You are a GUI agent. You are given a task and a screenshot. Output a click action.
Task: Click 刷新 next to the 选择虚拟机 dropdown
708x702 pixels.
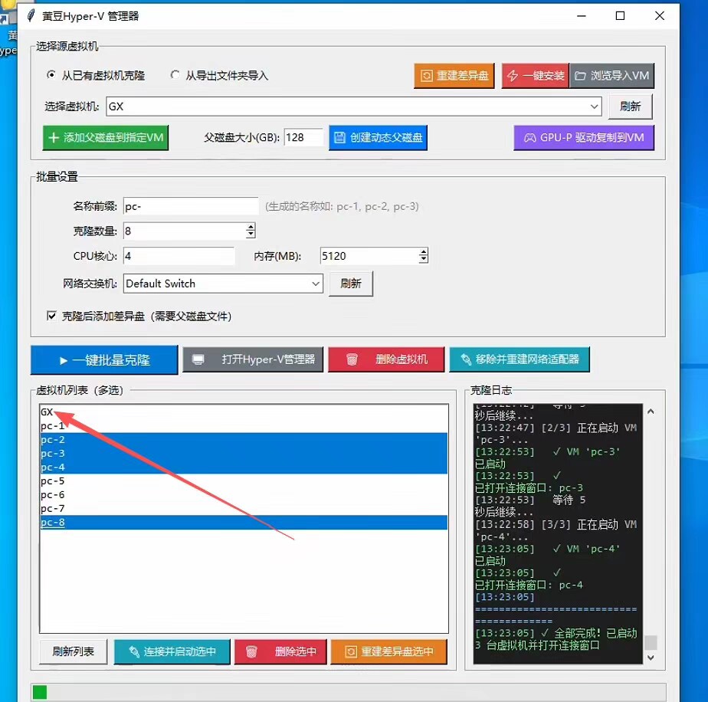631,107
